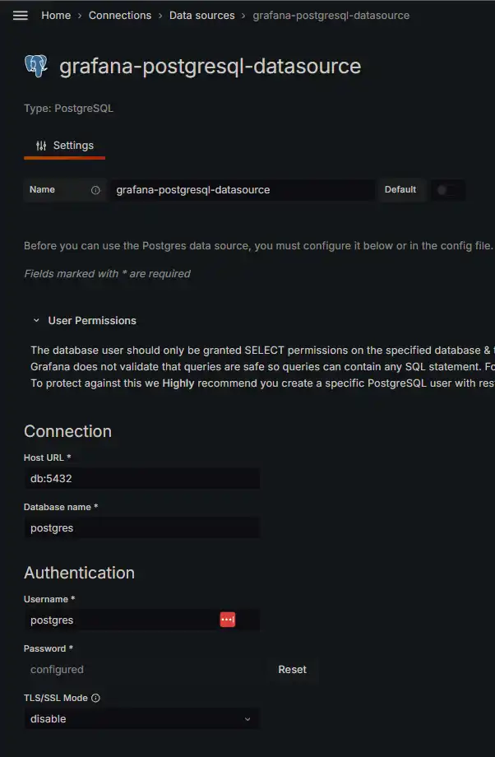Toggle the Default data source switch
The image size is (495, 757).
tap(446, 190)
